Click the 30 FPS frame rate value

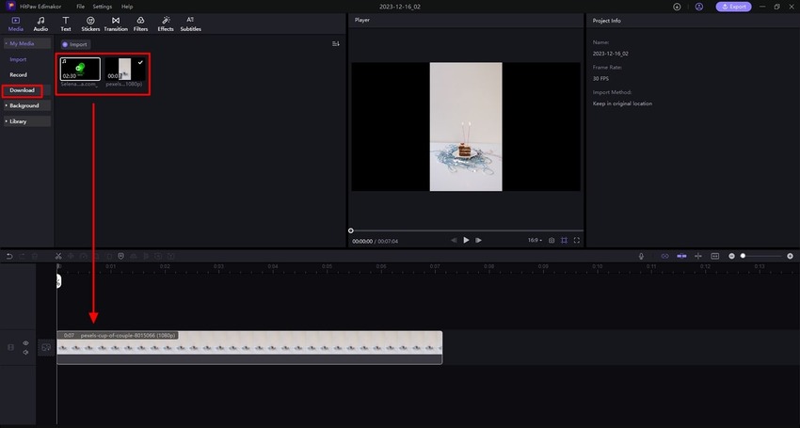[600, 79]
